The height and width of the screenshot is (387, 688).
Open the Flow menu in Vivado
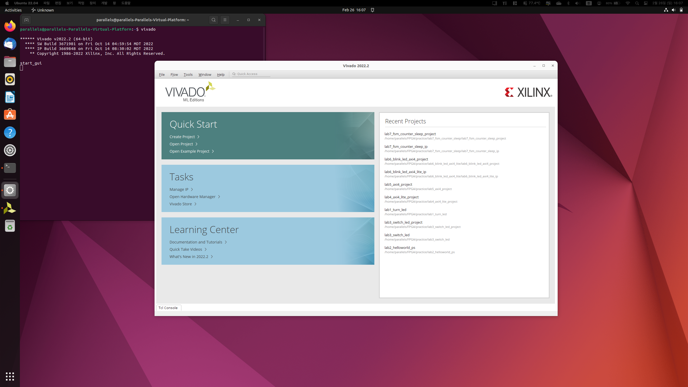pyautogui.click(x=174, y=74)
